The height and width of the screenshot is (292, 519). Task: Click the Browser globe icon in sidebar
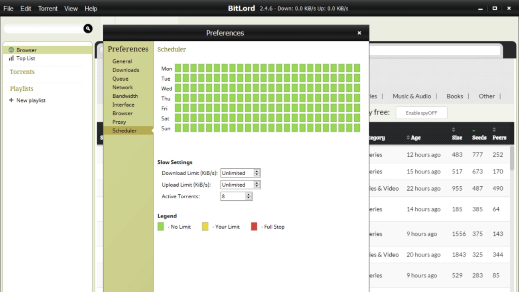pyautogui.click(x=11, y=50)
